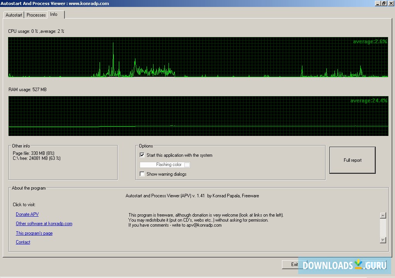Click the CPU usage graph
The width and height of the screenshot is (395, 278).
tap(197, 58)
